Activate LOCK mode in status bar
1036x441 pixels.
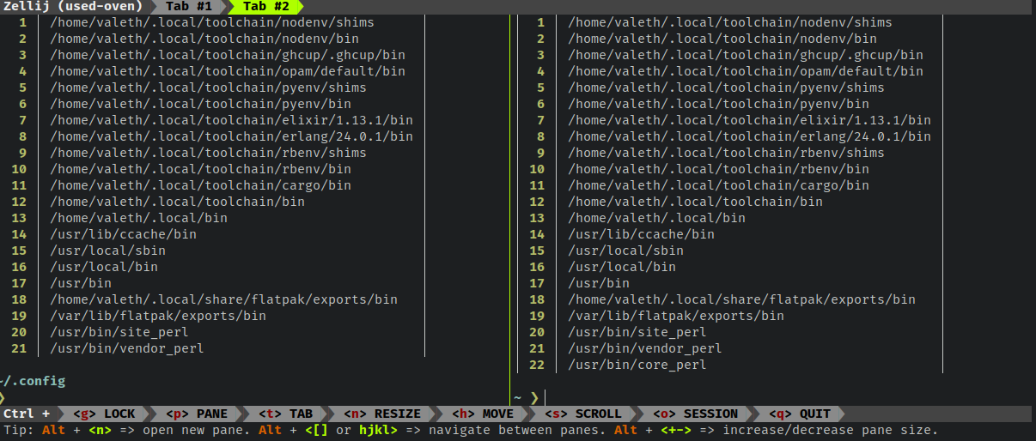click(x=105, y=414)
